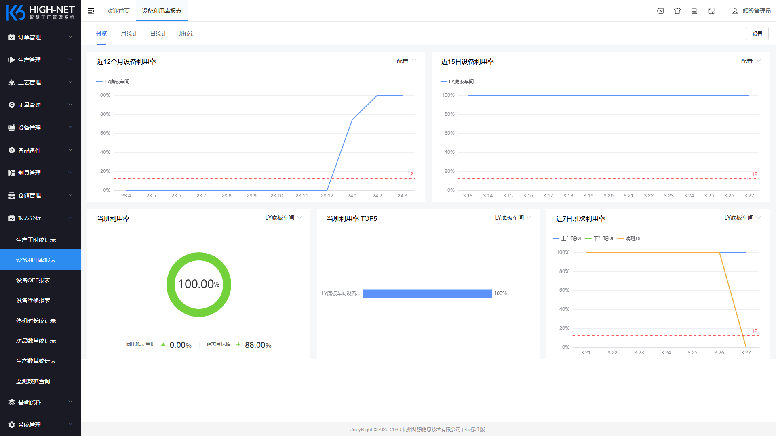Viewport: 776px width, 436px height.
Task: Toggle the fullscreen icon in top bar
Action: [711, 11]
